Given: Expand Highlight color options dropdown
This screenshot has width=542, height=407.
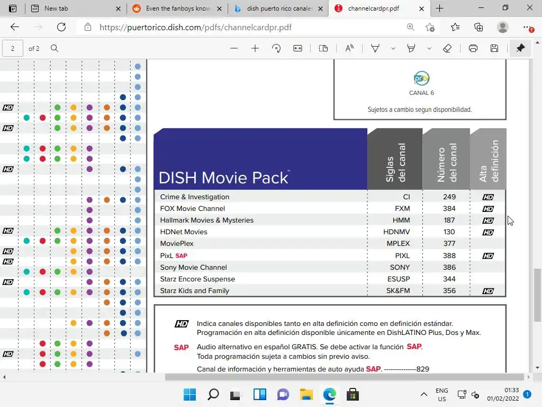Looking at the screenshot, I should 429,48.
